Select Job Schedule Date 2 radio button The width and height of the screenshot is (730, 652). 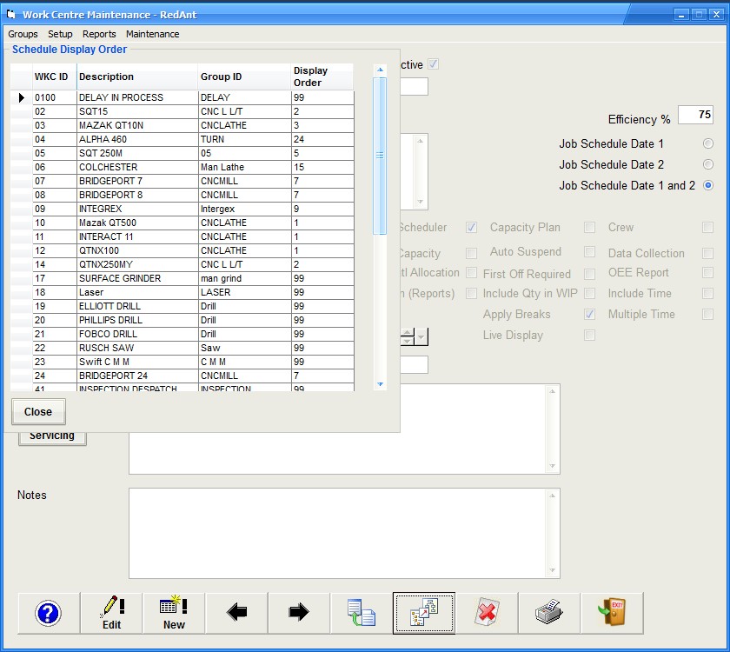(x=708, y=164)
